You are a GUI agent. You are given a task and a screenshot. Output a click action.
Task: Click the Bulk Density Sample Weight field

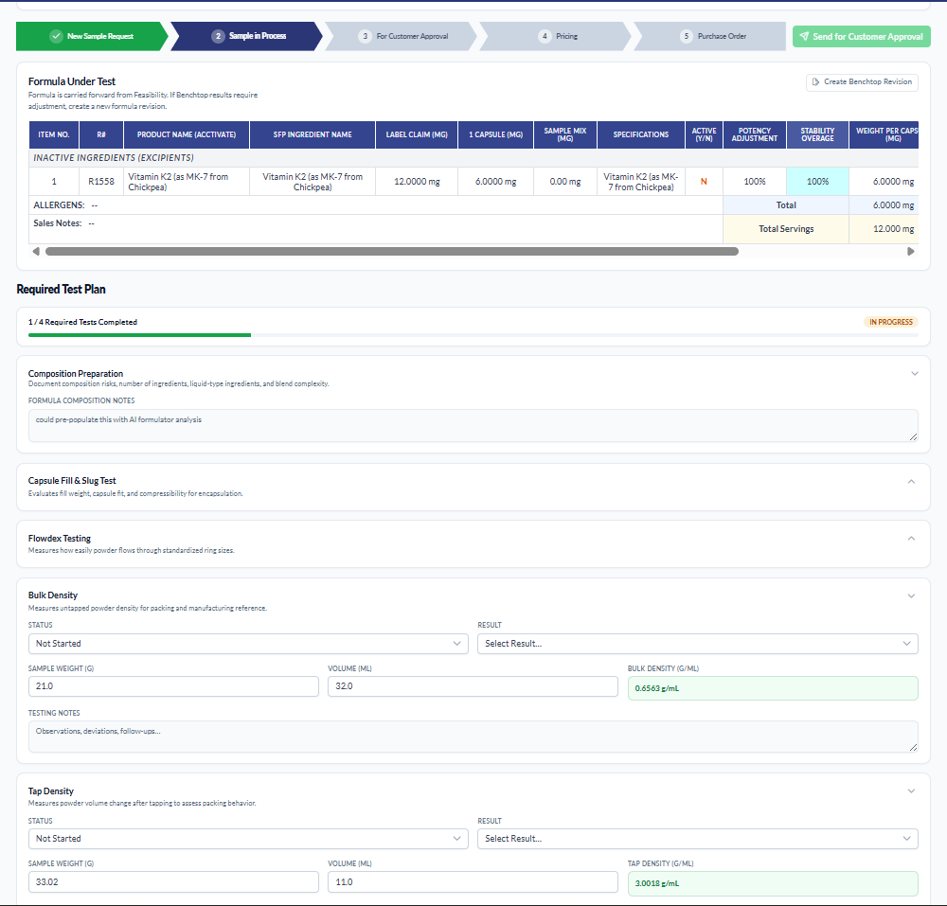click(x=173, y=686)
